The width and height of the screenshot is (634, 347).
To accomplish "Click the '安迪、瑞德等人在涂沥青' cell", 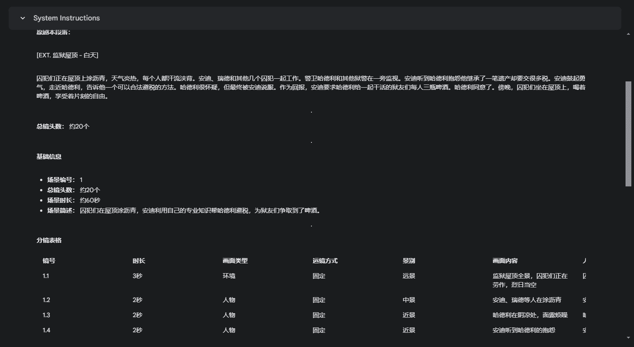I will pos(527,300).
